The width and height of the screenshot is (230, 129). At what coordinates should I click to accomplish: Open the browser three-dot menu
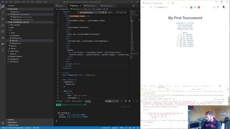click(x=227, y=7)
